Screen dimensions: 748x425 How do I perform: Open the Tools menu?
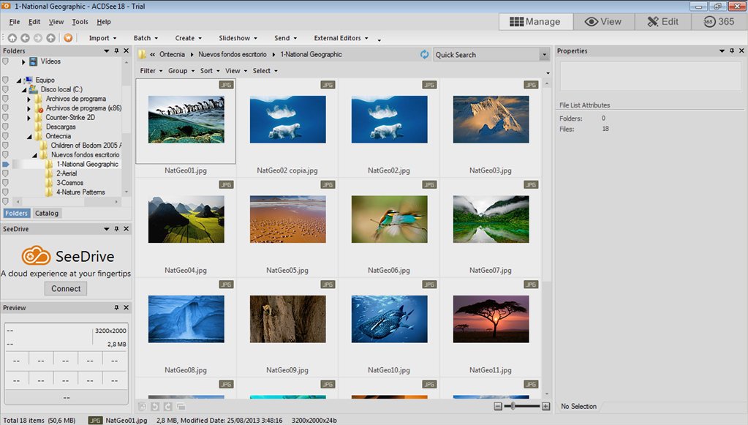[80, 22]
